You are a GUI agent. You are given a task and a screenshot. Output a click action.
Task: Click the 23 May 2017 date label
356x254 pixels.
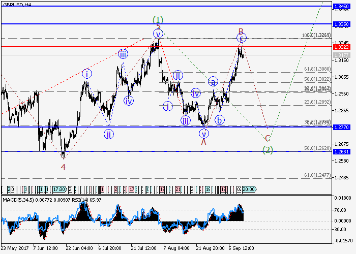pyautogui.click(x=15, y=248)
